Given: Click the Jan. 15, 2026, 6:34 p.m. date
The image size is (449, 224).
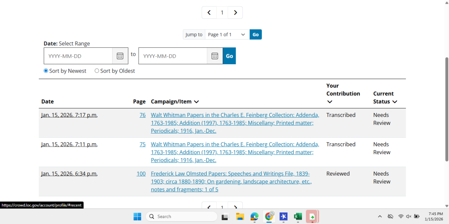Looking at the screenshot, I should pos(69,174).
